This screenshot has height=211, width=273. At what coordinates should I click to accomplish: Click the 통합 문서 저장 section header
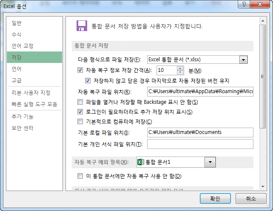coord(162,46)
